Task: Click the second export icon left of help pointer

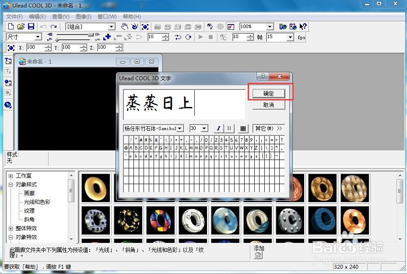Action: [293, 26]
